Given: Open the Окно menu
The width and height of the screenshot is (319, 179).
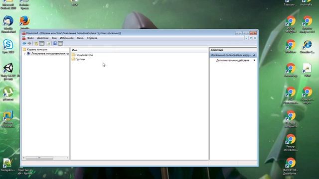Looking at the screenshot, I should pyautogui.click(x=80, y=38).
